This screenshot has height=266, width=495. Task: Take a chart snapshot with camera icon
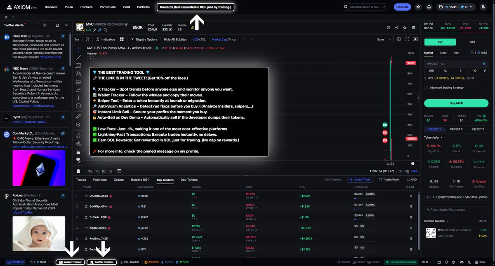415,39
